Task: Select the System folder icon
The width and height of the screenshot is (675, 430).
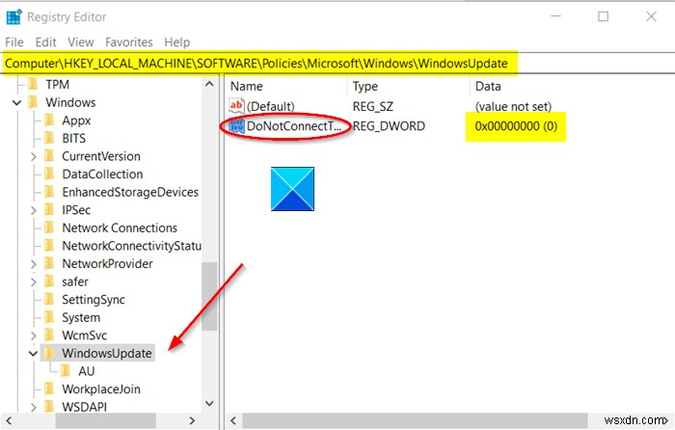Action: 49,317
